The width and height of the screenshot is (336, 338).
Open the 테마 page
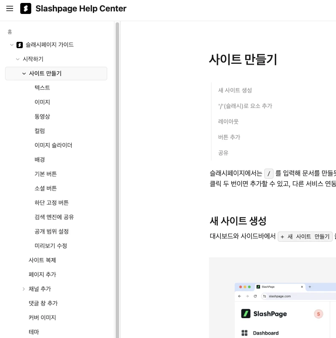point(34,332)
